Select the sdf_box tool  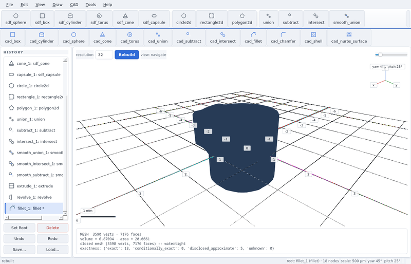(42, 19)
